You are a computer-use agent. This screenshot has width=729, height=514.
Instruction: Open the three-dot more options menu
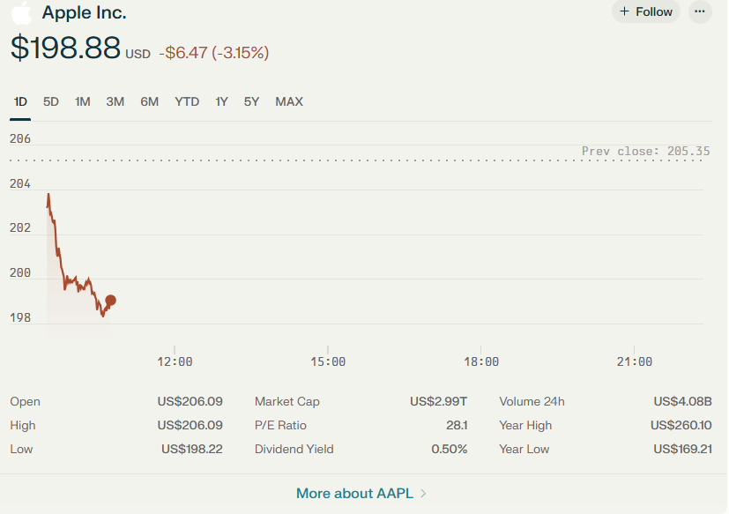(700, 11)
